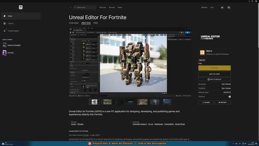259x146 pixels.
Task: Click the Share button
Action: 206,103
